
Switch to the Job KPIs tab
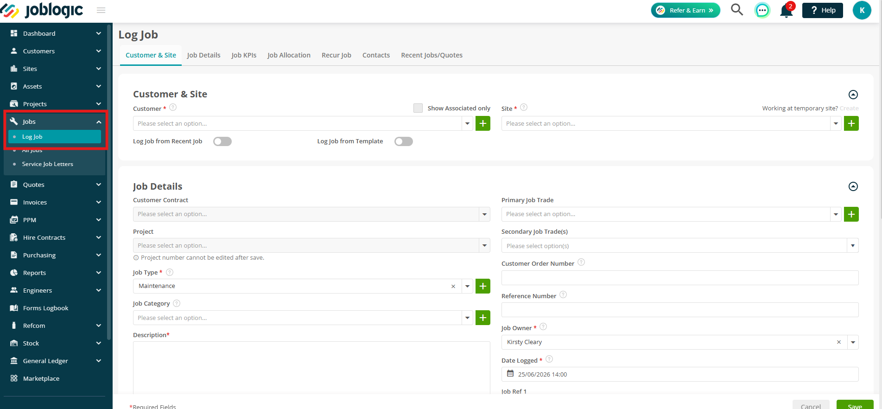coord(244,55)
